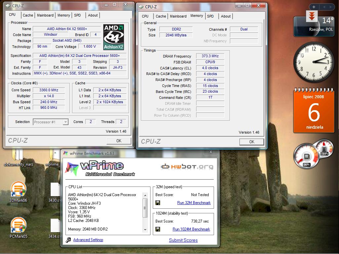Open the 3DMark06 desktop shortcut
This screenshot has width=339, height=254.
(x=19, y=192)
